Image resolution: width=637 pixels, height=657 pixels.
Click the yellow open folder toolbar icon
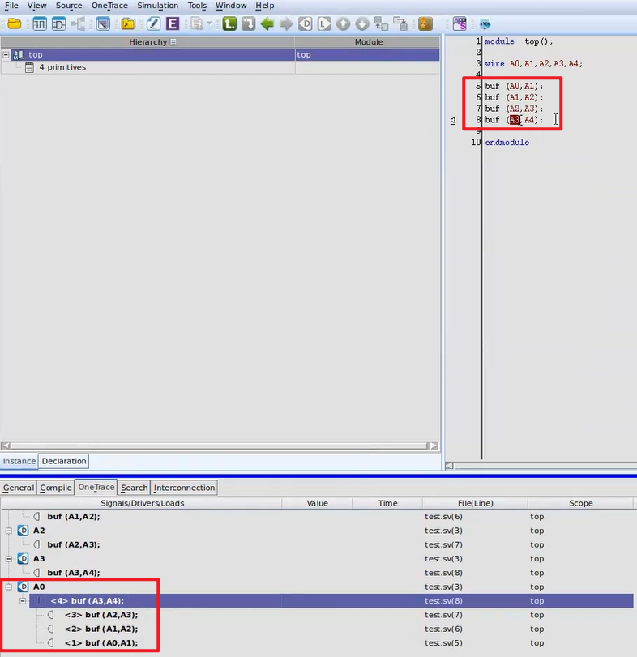[x=15, y=23]
